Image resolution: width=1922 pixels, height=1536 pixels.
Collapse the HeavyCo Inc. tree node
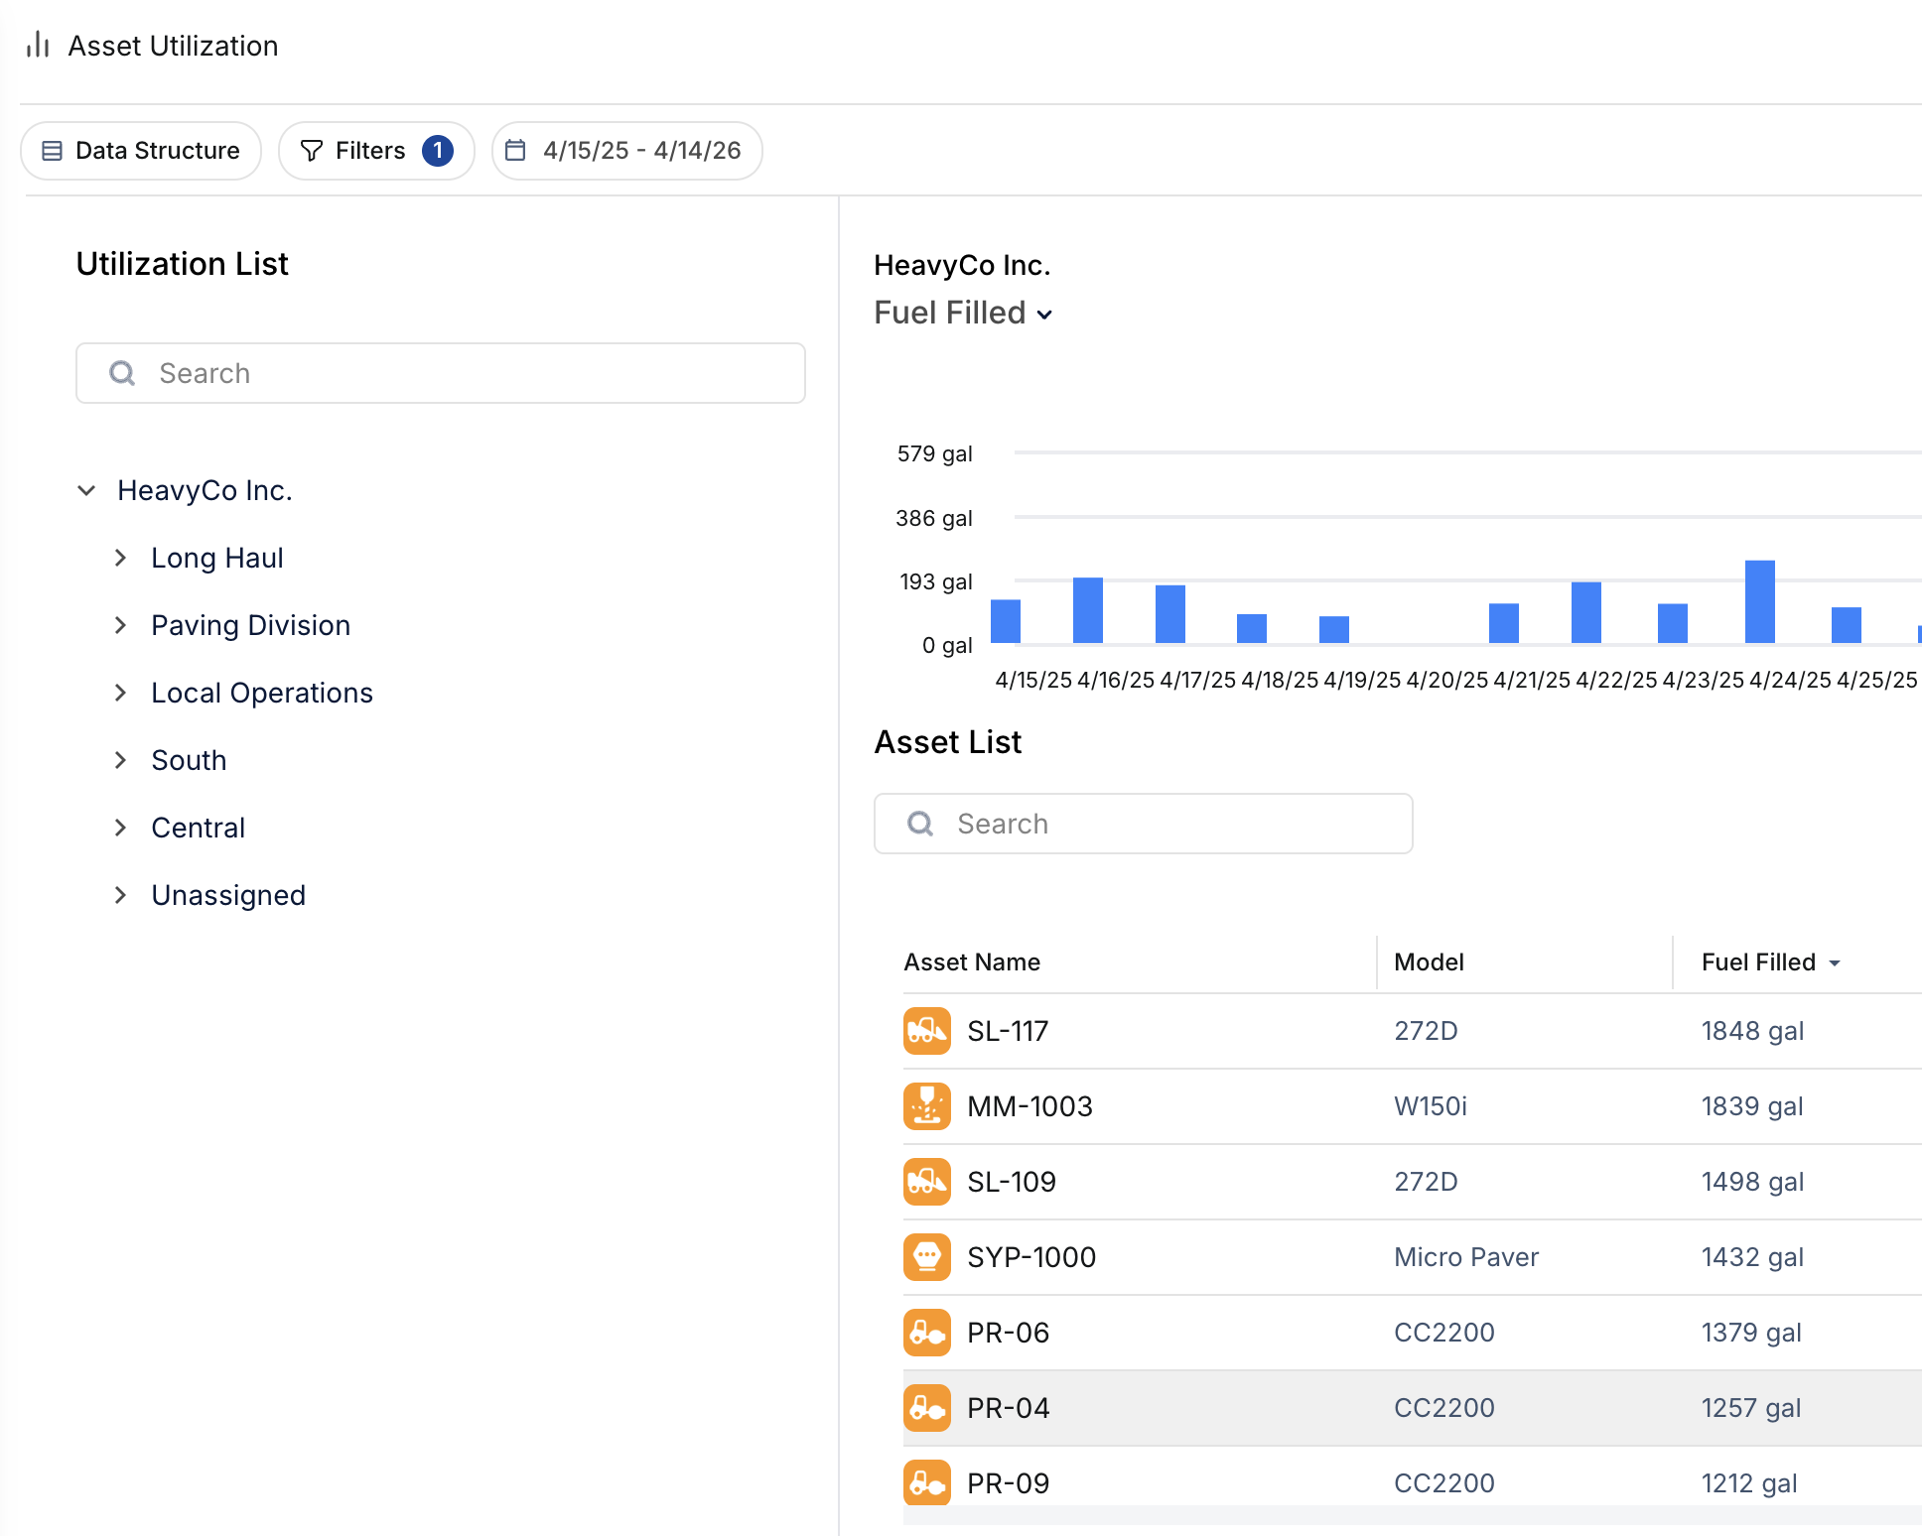pyautogui.click(x=86, y=490)
